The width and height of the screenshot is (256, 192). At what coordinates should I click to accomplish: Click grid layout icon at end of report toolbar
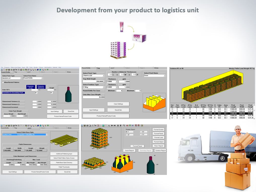click(x=142, y=125)
